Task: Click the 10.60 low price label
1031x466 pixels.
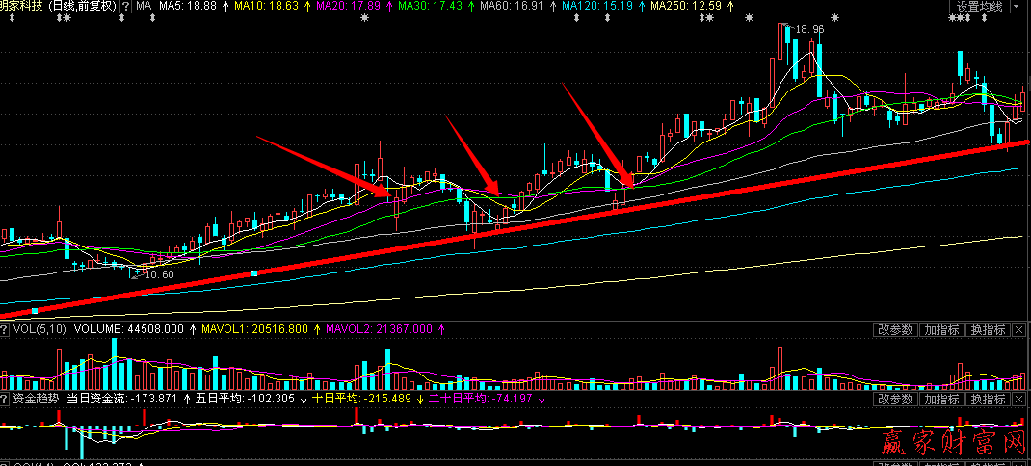Action: pos(158,274)
